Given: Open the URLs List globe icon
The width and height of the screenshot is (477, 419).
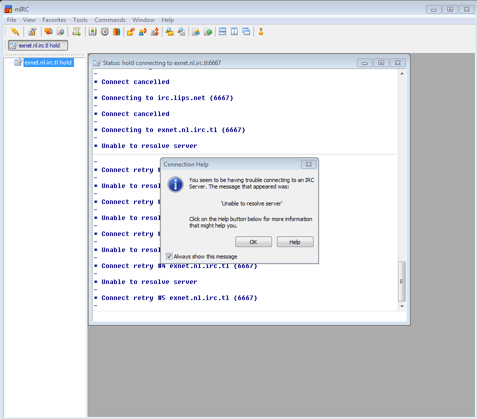Looking at the screenshot, I should point(208,31).
